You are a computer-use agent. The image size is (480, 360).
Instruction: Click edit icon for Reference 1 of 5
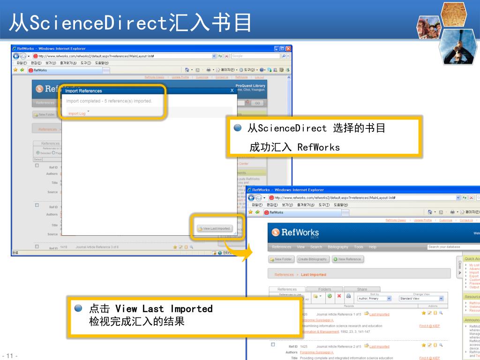click(429, 313)
